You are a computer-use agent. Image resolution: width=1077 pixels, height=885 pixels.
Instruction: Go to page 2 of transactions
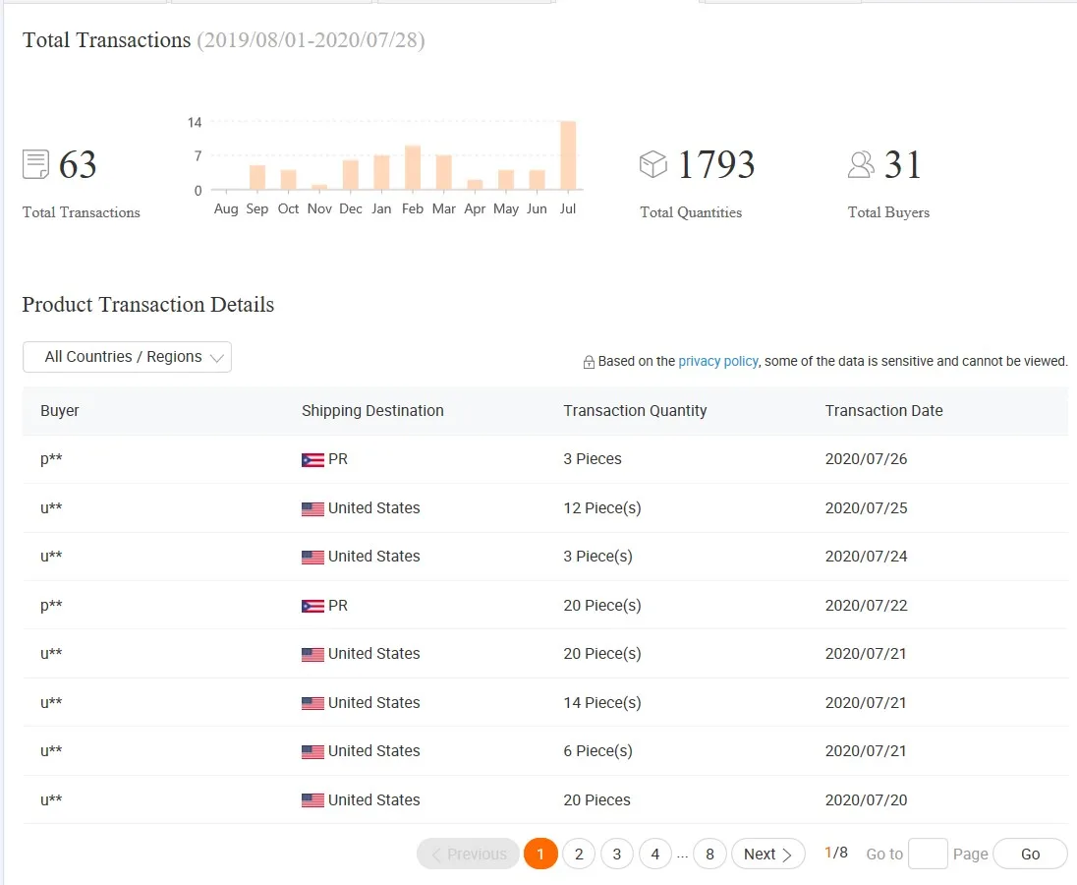[579, 854]
